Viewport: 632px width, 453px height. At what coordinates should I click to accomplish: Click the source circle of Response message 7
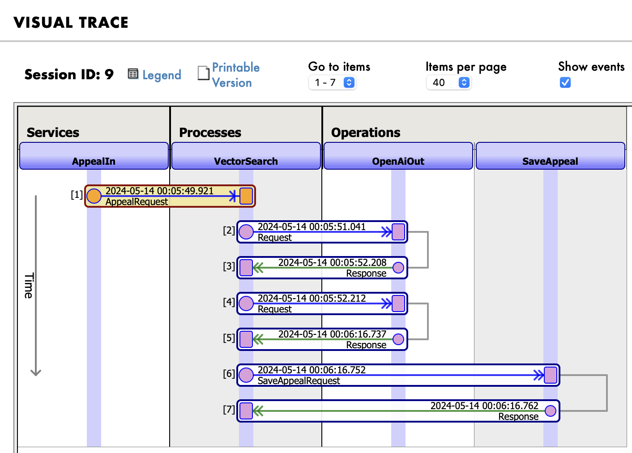tap(551, 411)
